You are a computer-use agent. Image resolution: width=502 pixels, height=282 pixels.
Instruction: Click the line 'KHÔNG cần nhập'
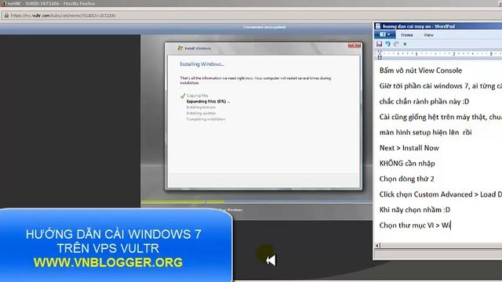(407, 164)
